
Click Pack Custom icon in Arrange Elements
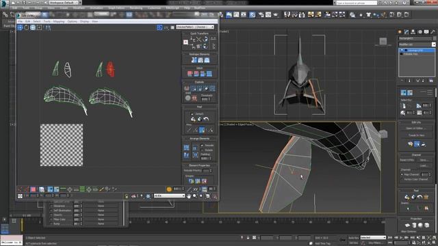186,148
